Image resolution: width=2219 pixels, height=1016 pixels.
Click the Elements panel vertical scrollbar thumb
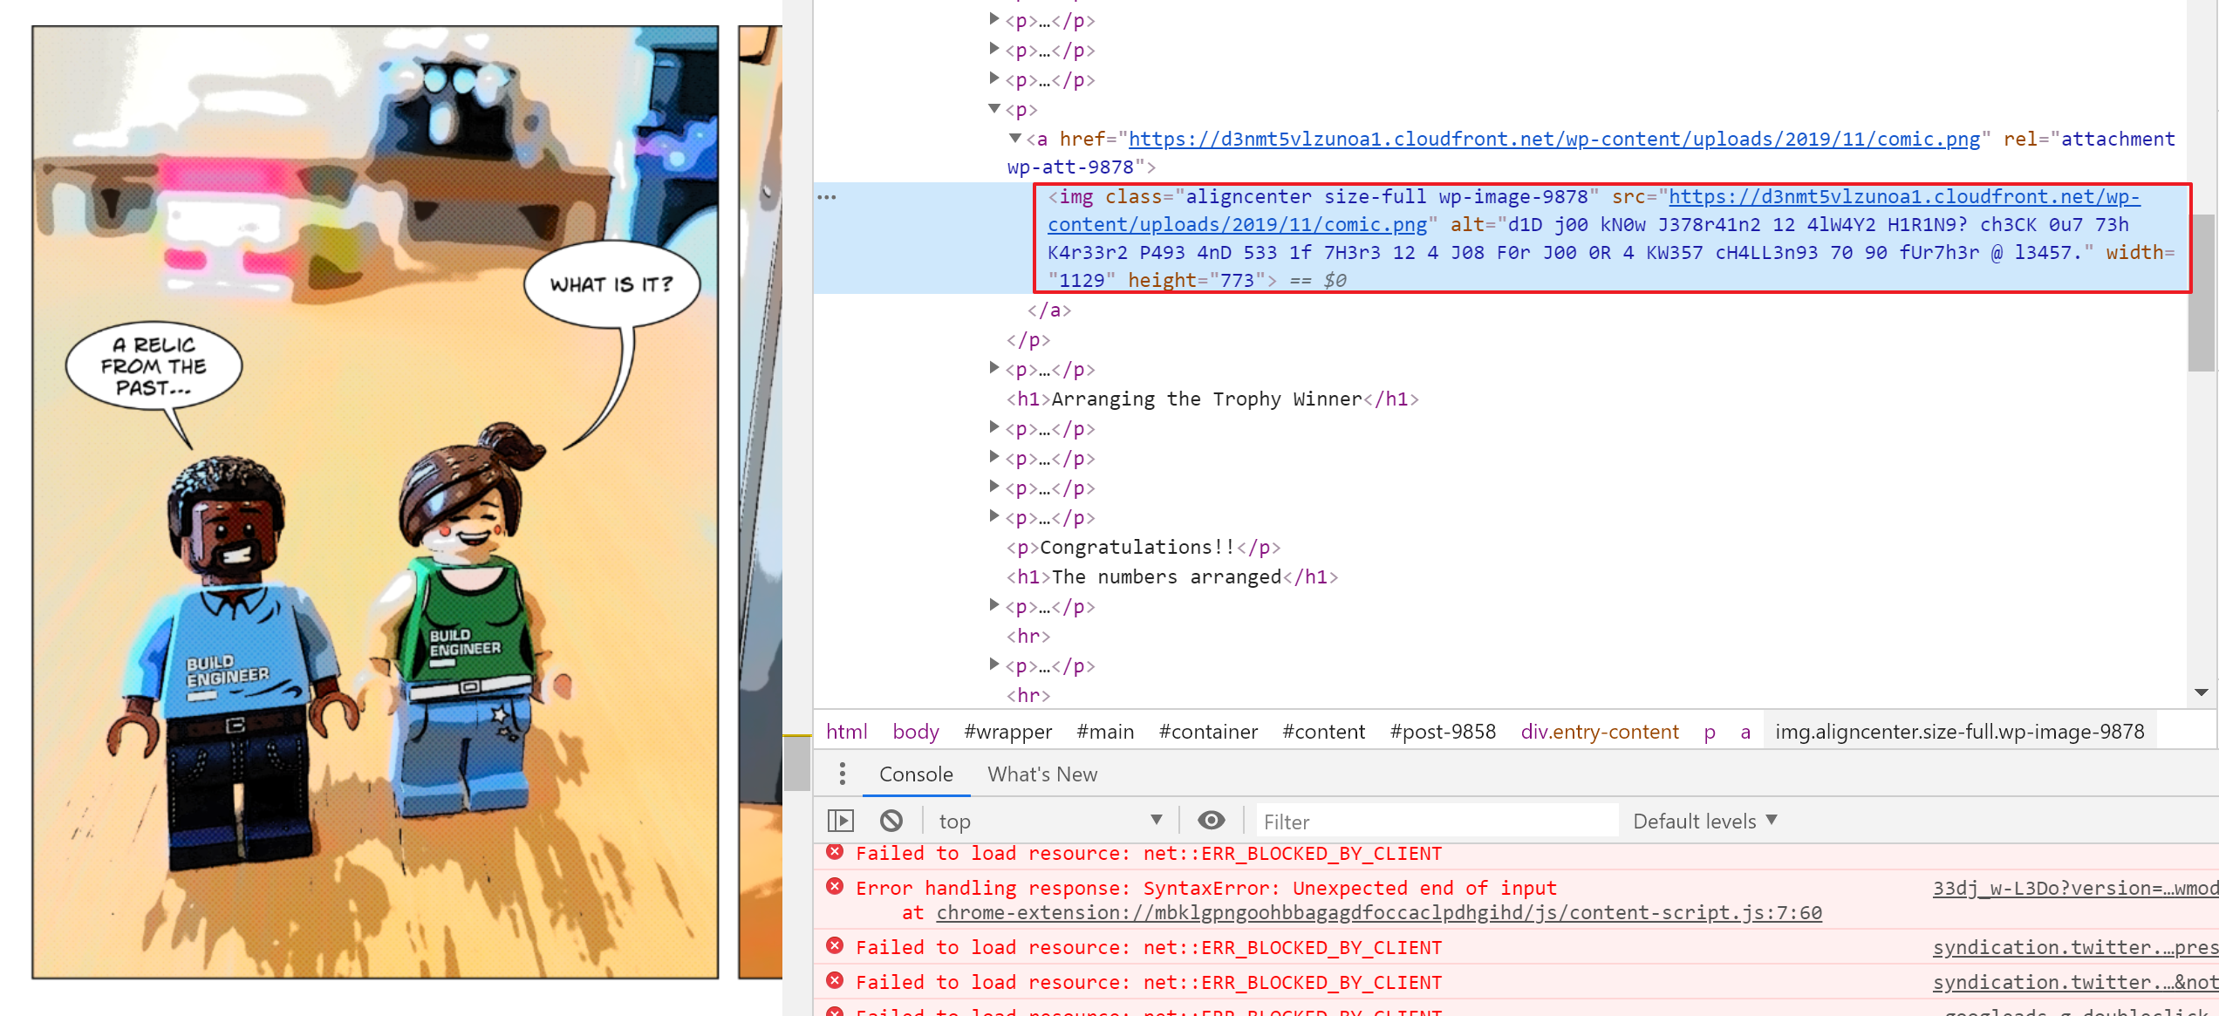[x=2202, y=292]
